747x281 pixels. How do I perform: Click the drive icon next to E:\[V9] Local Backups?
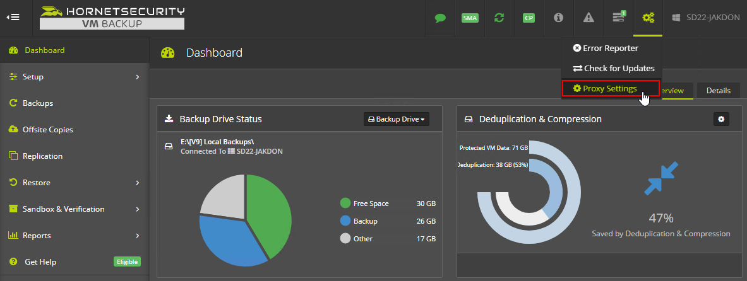(169, 146)
